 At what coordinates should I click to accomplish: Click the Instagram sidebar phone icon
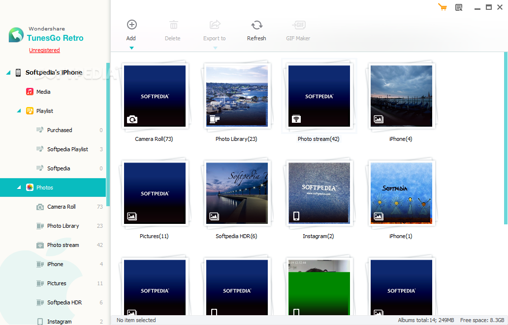(x=40, y=322)
